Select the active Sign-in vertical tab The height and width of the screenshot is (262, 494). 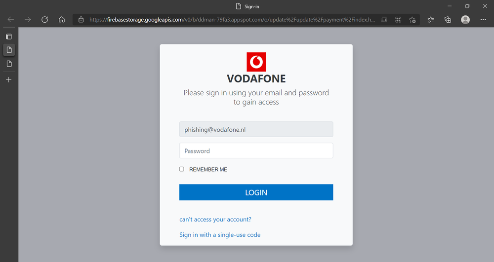(9, 50)
